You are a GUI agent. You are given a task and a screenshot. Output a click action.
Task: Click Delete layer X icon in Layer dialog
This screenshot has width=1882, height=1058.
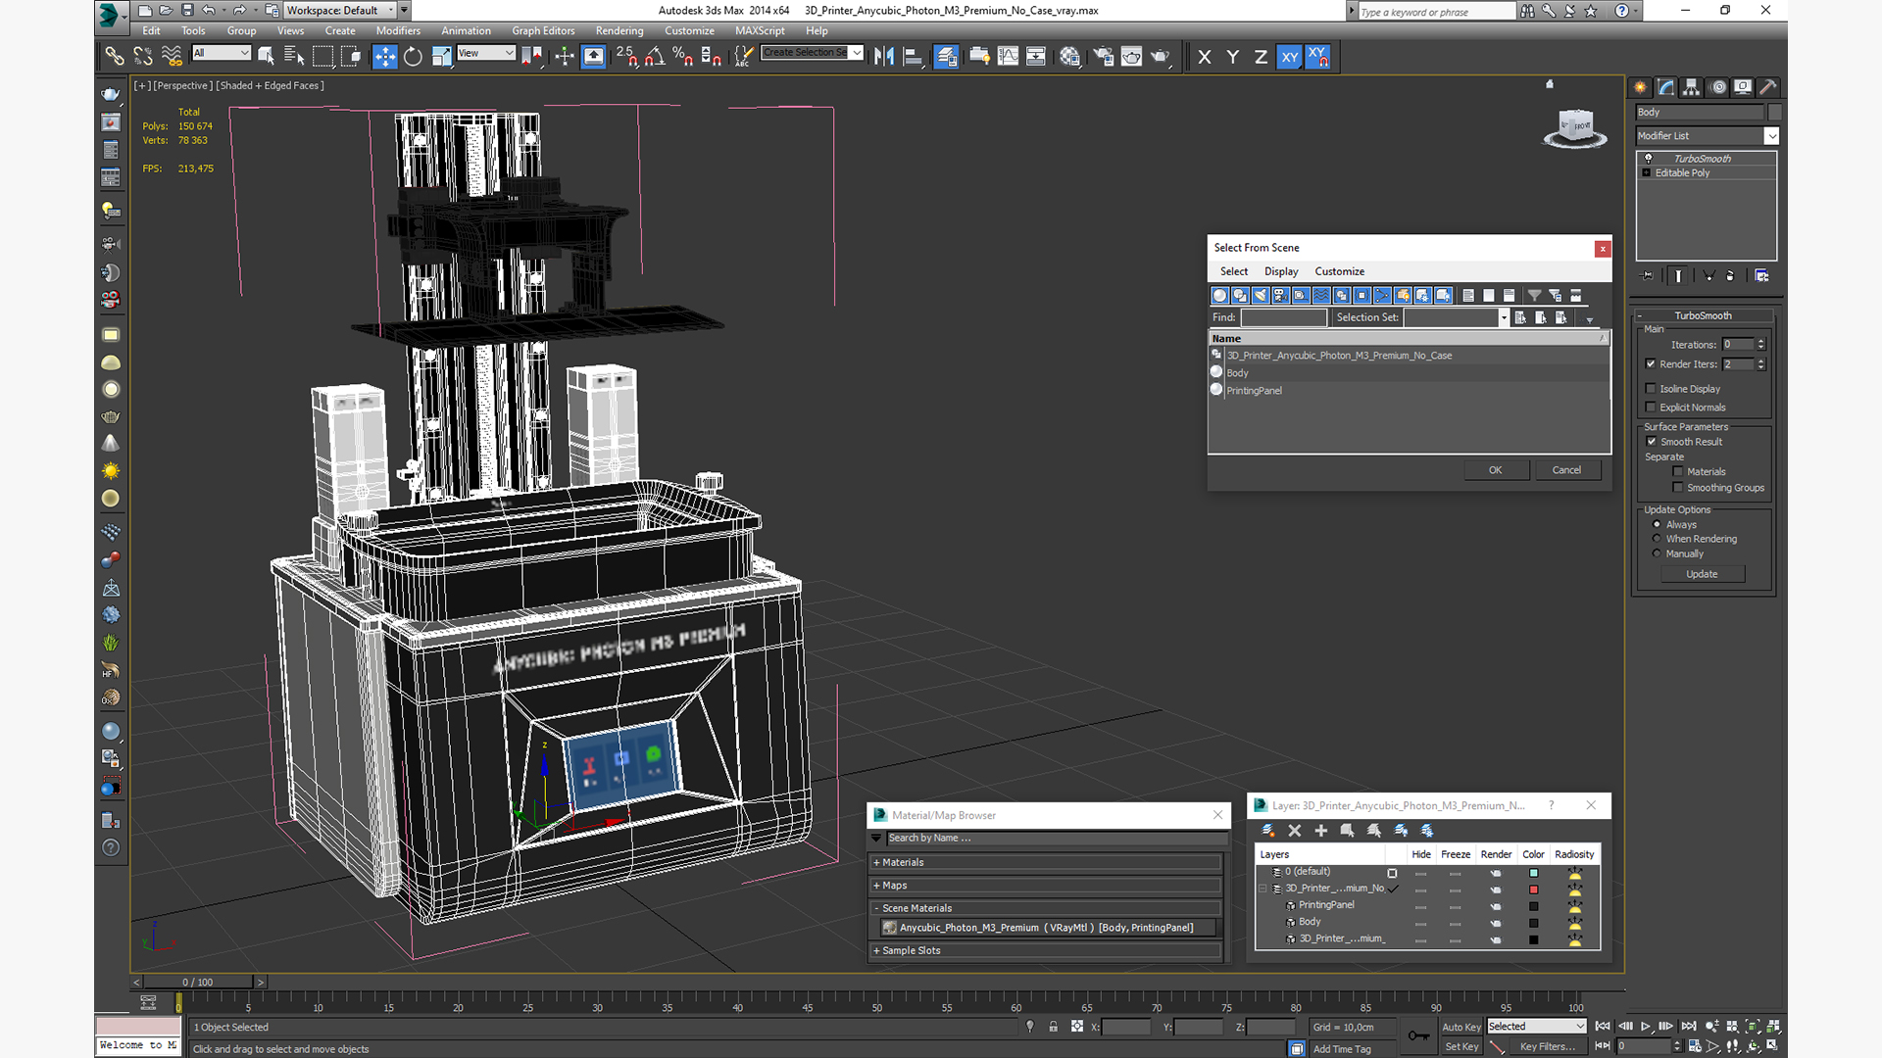click(x=1294, y=831)
